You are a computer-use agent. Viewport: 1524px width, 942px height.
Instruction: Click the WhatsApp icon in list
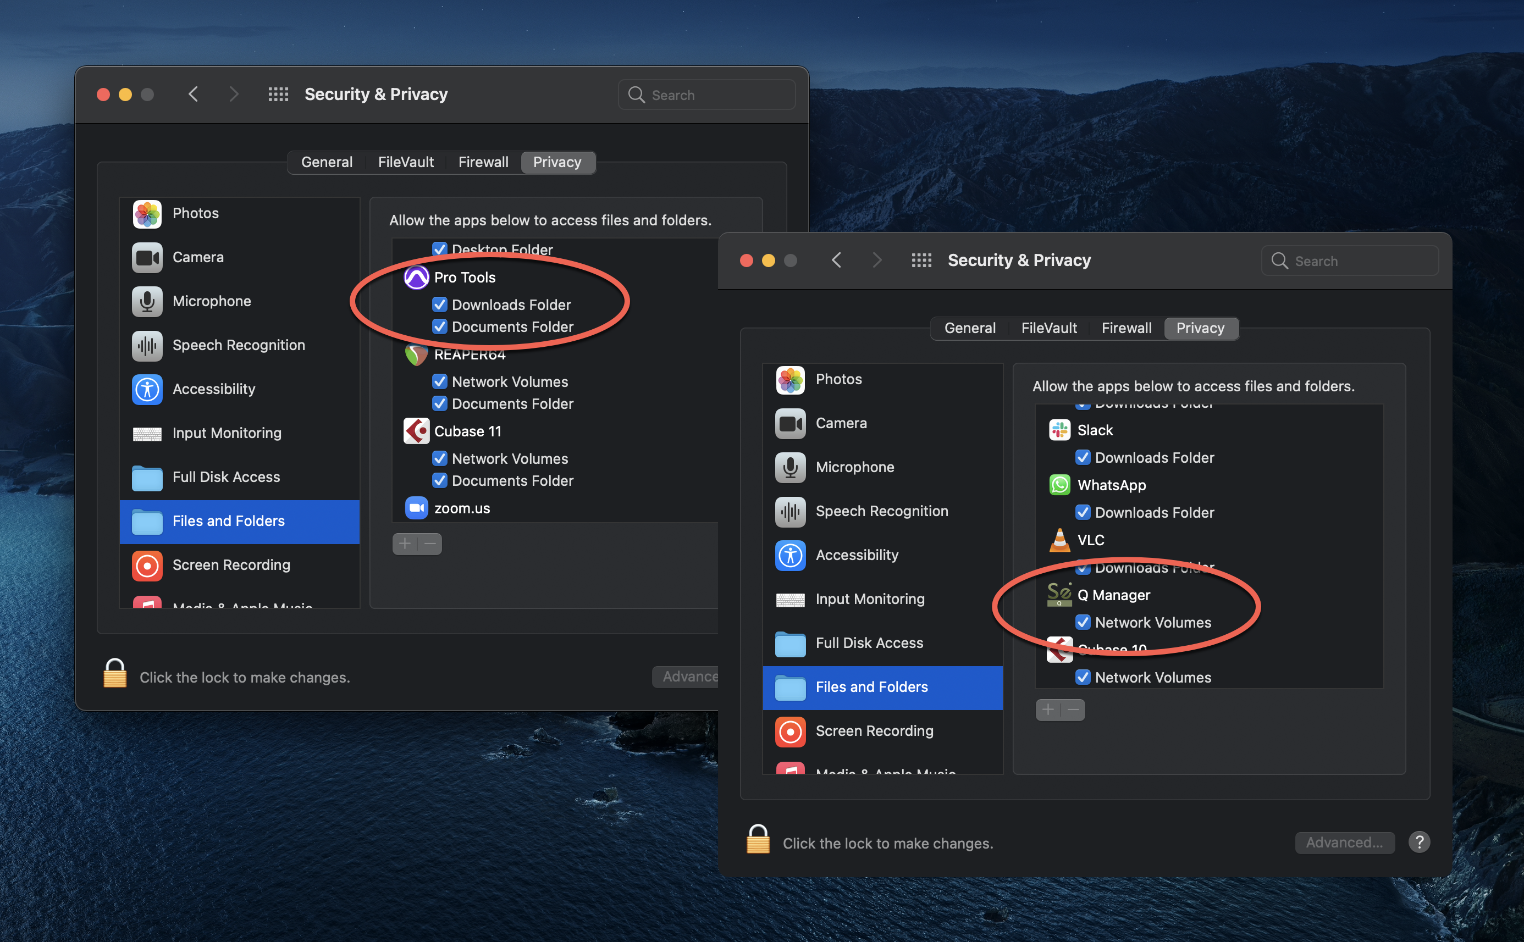(1059, 485)
